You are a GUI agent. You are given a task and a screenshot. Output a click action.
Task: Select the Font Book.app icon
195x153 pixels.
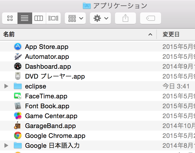[18, 106]
